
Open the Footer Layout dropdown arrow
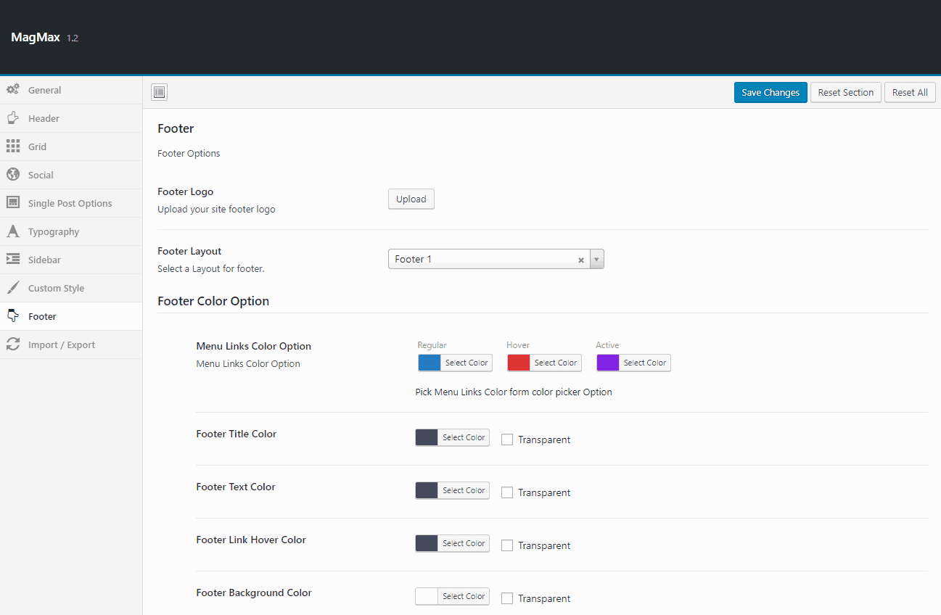[596, 259]
